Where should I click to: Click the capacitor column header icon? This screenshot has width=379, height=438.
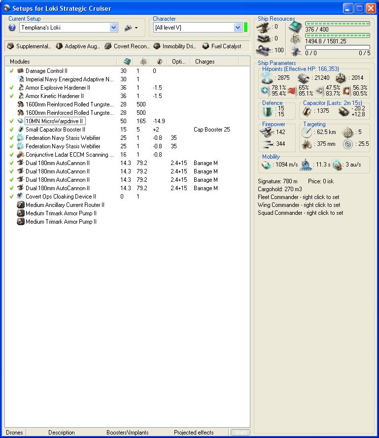tap(160, 62)
